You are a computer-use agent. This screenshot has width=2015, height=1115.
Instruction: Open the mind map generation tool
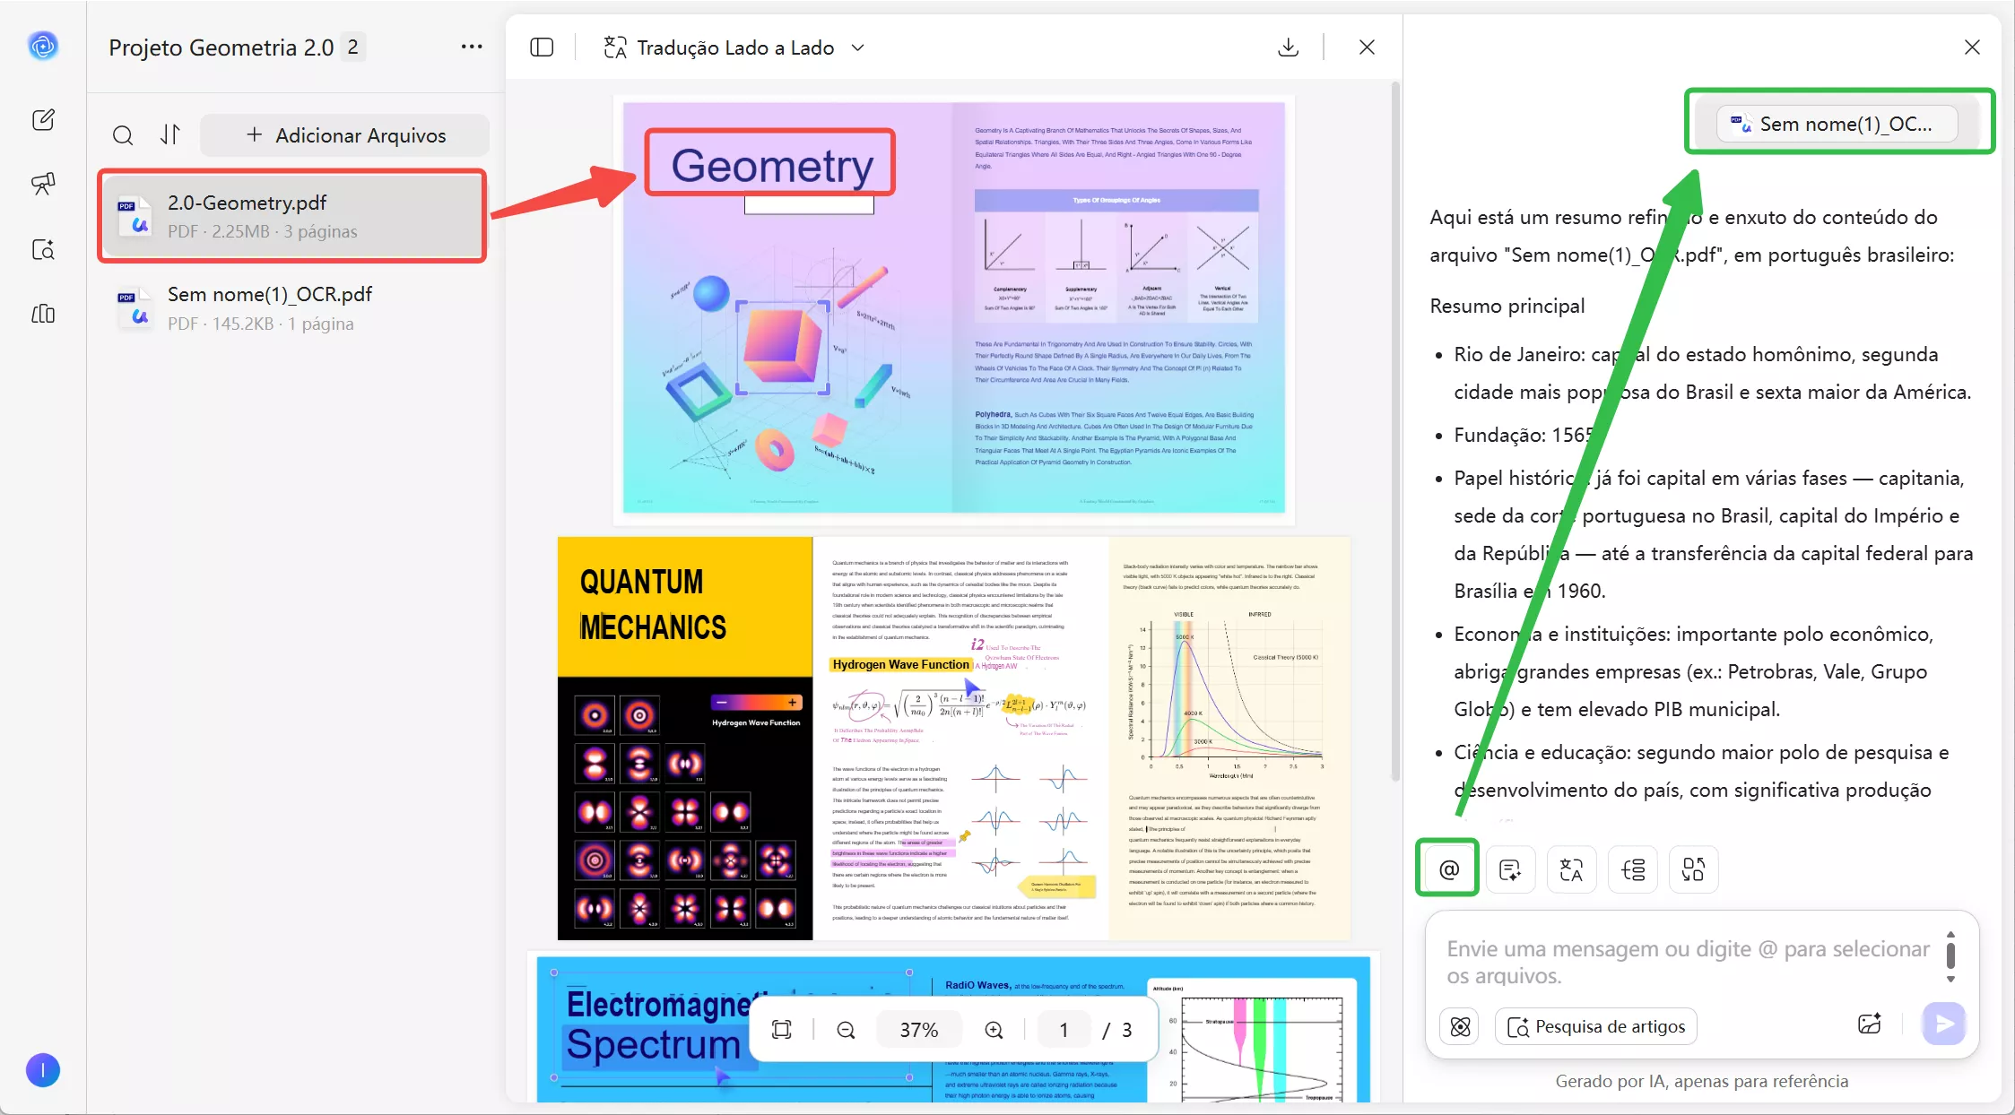(1632, 869)
